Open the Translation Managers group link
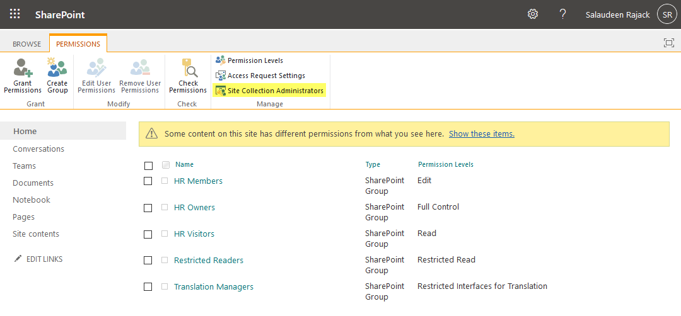The image size is (681, 316). [214, 286]
